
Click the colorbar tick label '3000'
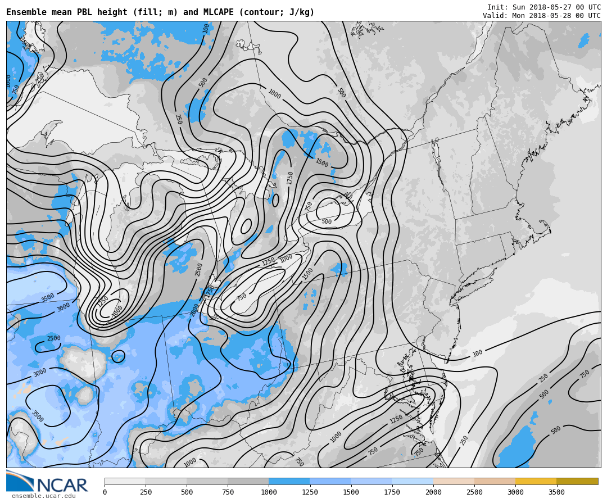pos(515,492)
